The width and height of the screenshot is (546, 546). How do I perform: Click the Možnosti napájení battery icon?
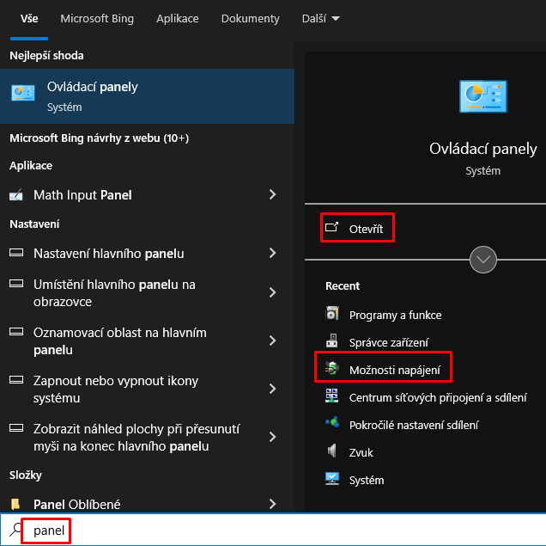click(x=332, y=368)
